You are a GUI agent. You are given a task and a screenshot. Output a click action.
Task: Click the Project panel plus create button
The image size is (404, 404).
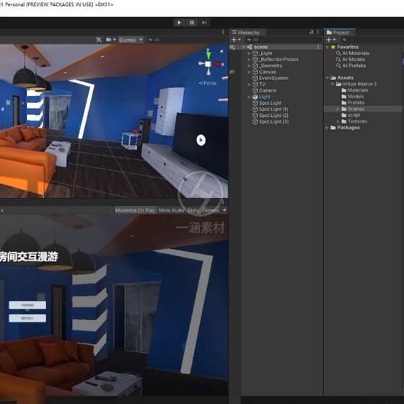point(329,40)
